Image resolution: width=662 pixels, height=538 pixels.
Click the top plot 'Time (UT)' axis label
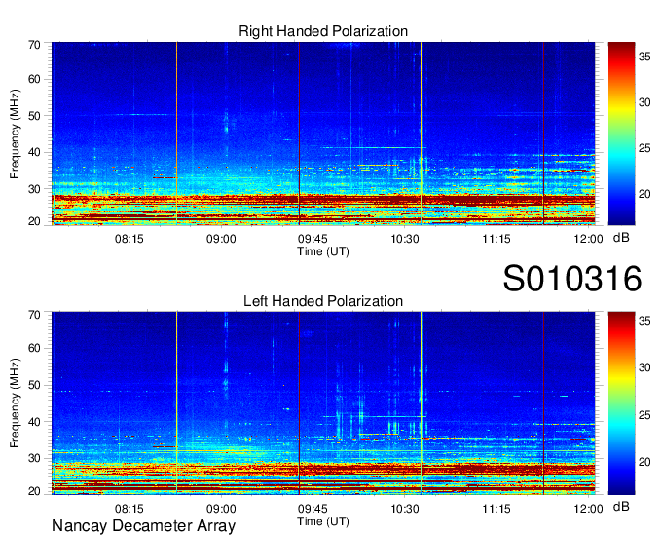(323, 251)
